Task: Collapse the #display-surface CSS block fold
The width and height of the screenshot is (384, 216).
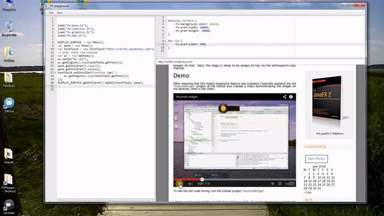Action: [166, 21]
